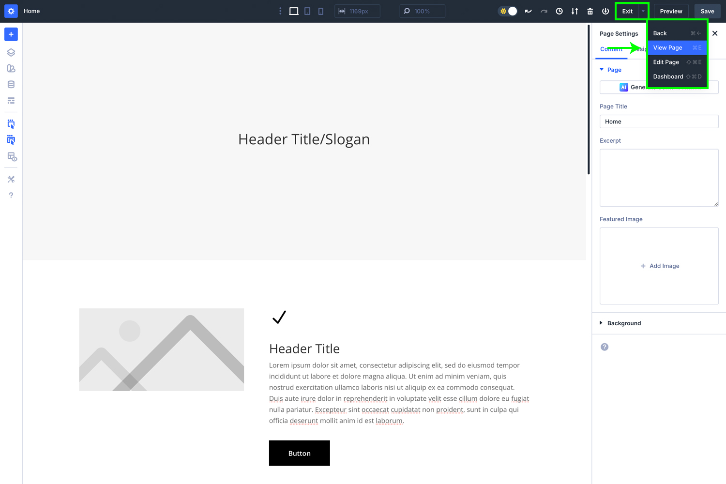Click the trash icon in the top toolbar
Viewport: 726px width, 484px height.
point(590,11)
